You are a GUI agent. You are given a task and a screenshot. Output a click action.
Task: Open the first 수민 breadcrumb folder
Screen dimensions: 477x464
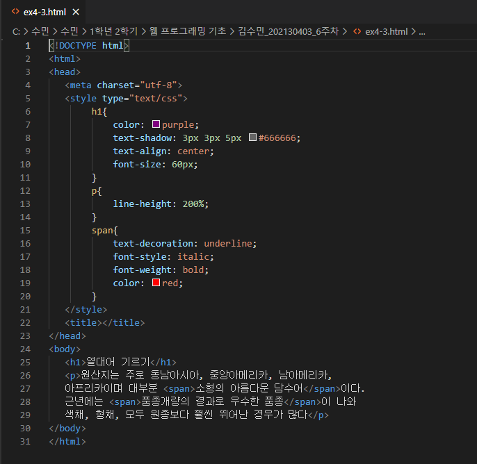tap(40, 31)
